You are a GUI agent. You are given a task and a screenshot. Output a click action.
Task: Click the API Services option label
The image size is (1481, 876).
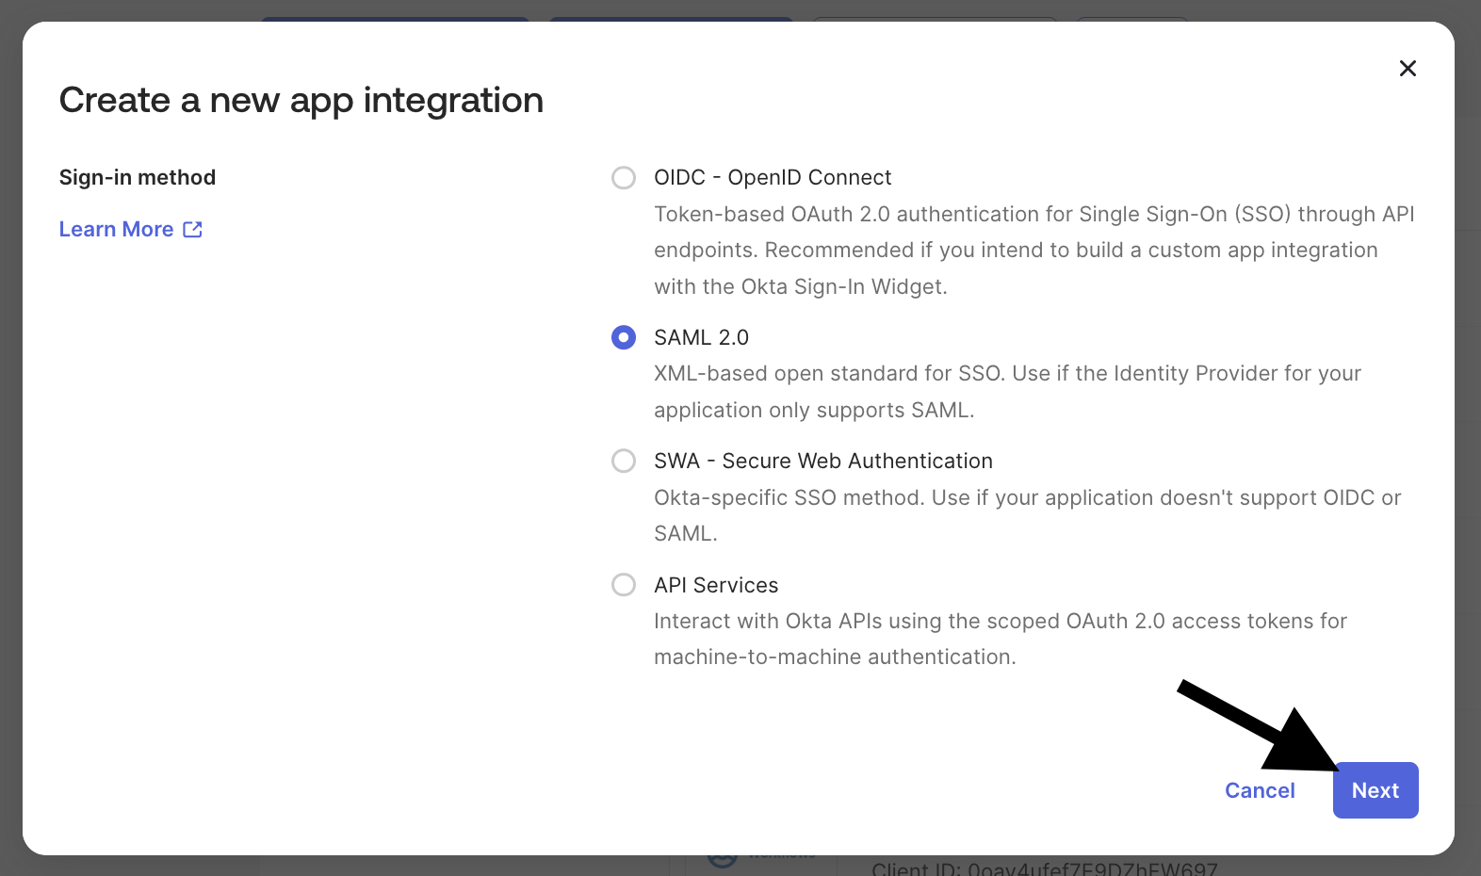pos(716,585)
